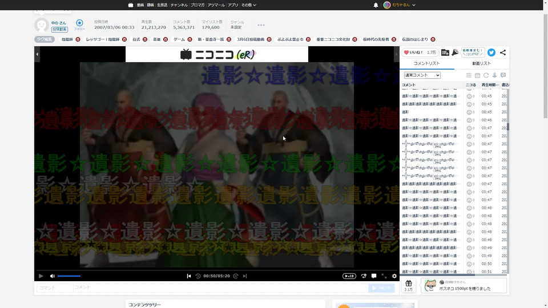Click the Niconico TV logo in top bar

131,5
